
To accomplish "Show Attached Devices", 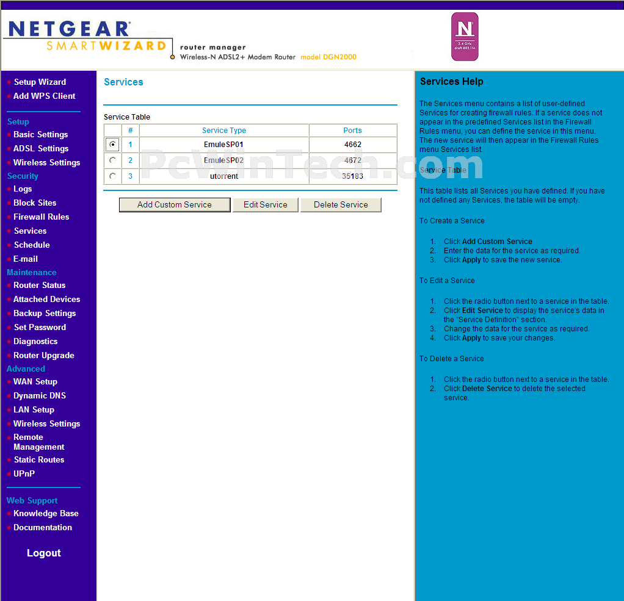I will coord(46,299).
